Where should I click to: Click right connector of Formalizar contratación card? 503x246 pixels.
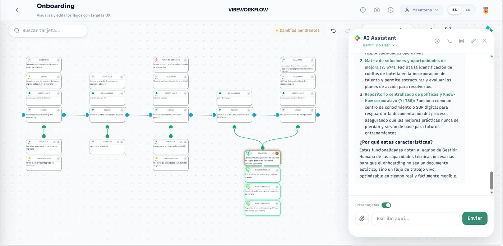coord(64,115)
